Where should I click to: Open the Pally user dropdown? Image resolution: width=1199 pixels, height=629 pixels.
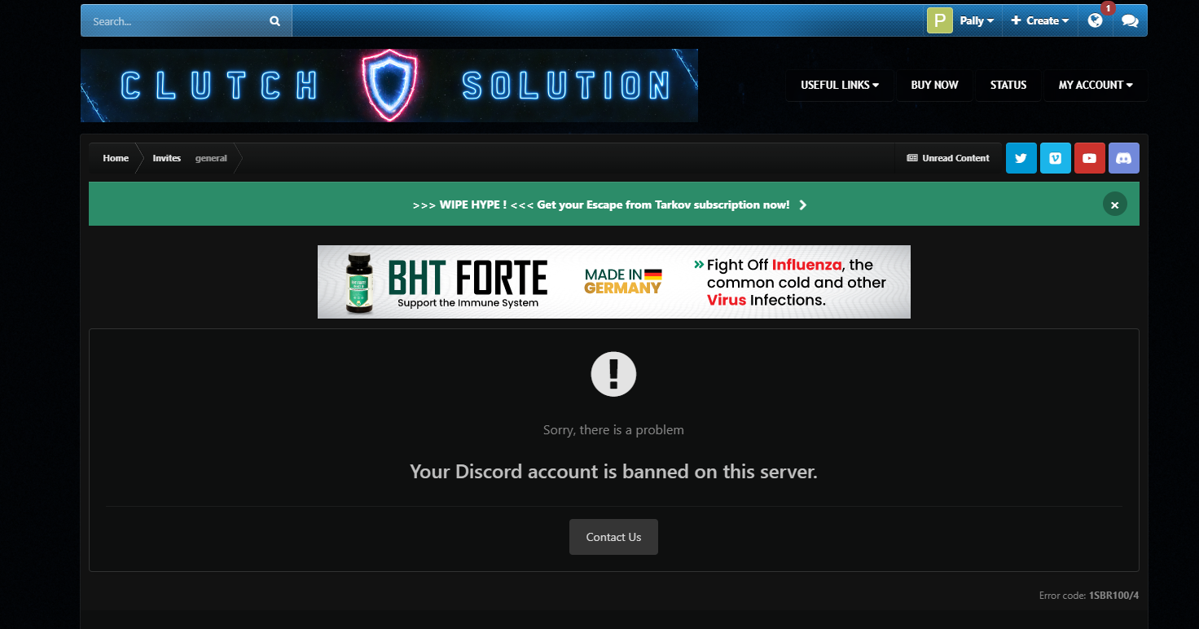tap(976, 20)
